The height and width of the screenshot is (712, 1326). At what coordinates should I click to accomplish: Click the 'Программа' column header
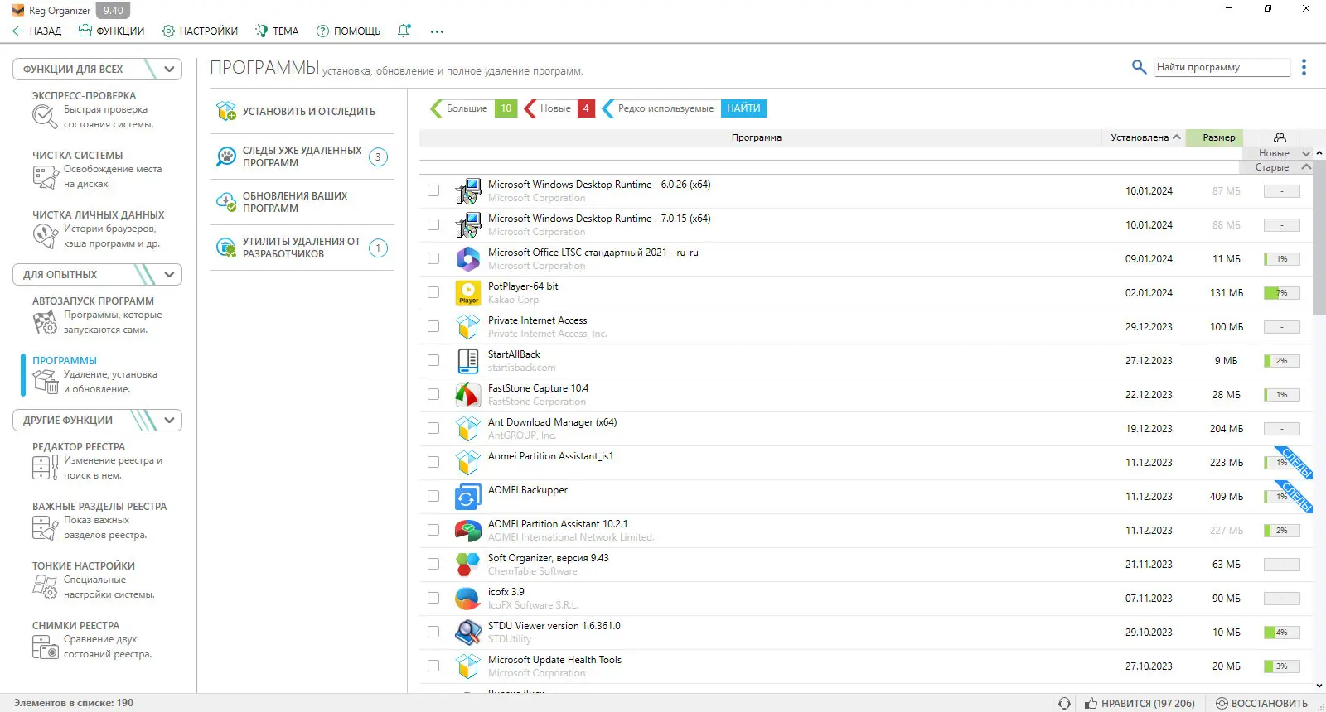coord(757,137)
